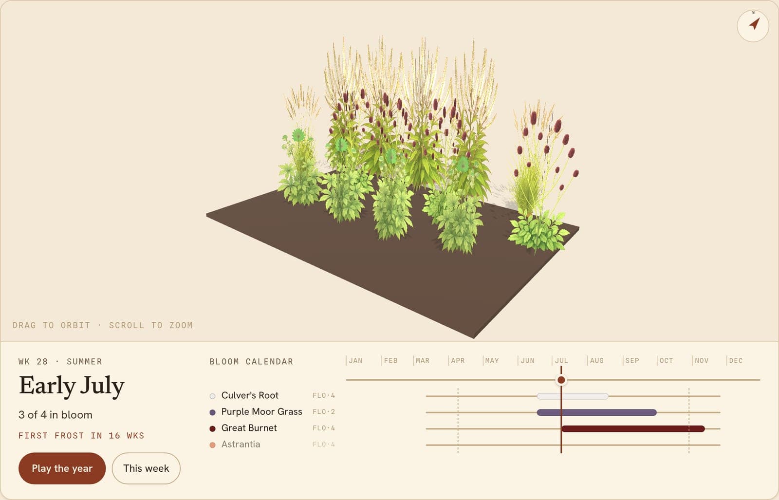779x500 pixels.
Task: Click the BLOOM CALENDAR heading
Action: coord(251,362)
